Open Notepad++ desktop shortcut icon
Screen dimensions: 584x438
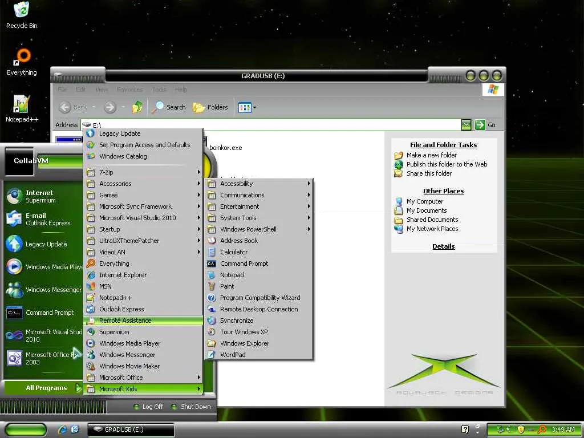click(x=22, y=109)
